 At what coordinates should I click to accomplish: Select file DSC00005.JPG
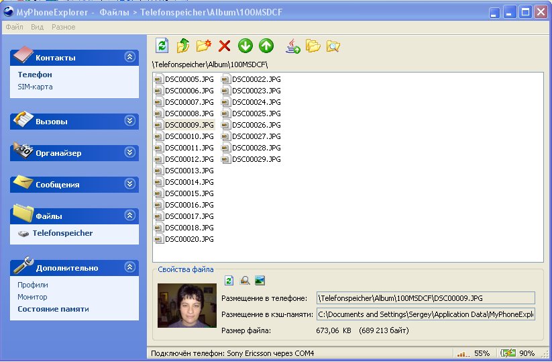pos(184,79)
